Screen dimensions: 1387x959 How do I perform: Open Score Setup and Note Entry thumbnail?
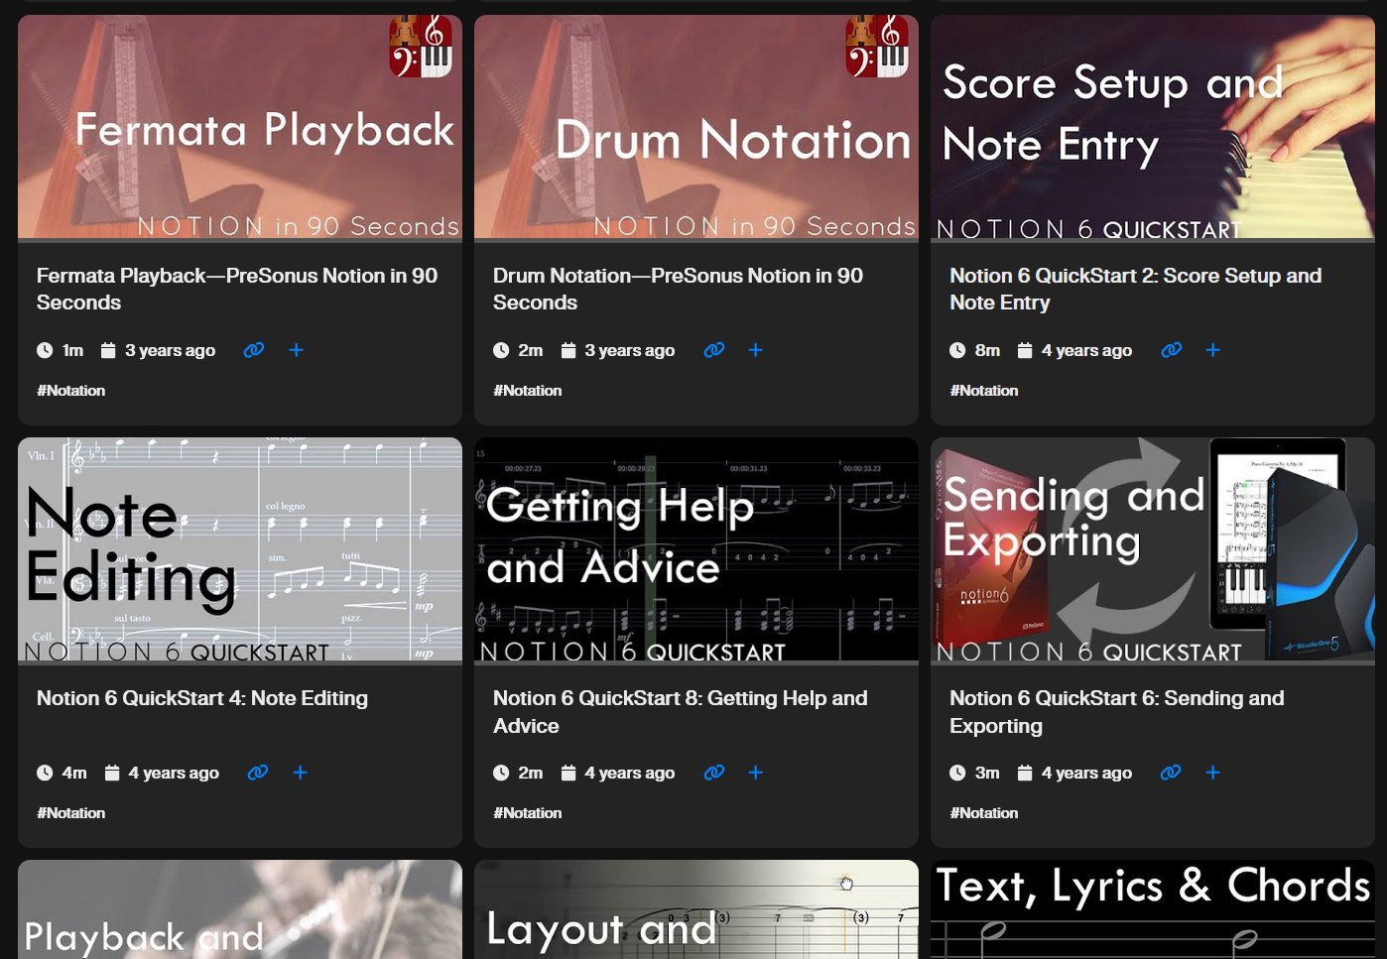(1153, 127)
